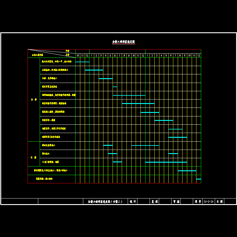This screenshot has width=237, height=237.
Task: Click the chart title above the schedule table
Action: 123,42
